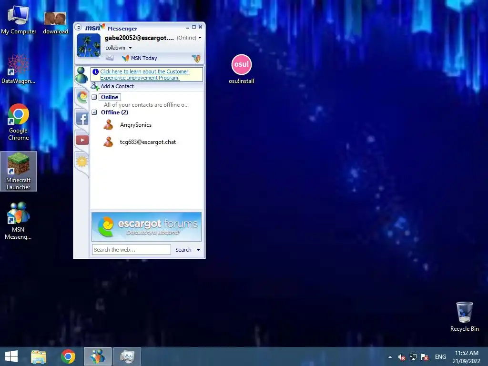The image size is (488, 366).
Task: Select the DataWagon desktop shortcut
Action: 19,69
